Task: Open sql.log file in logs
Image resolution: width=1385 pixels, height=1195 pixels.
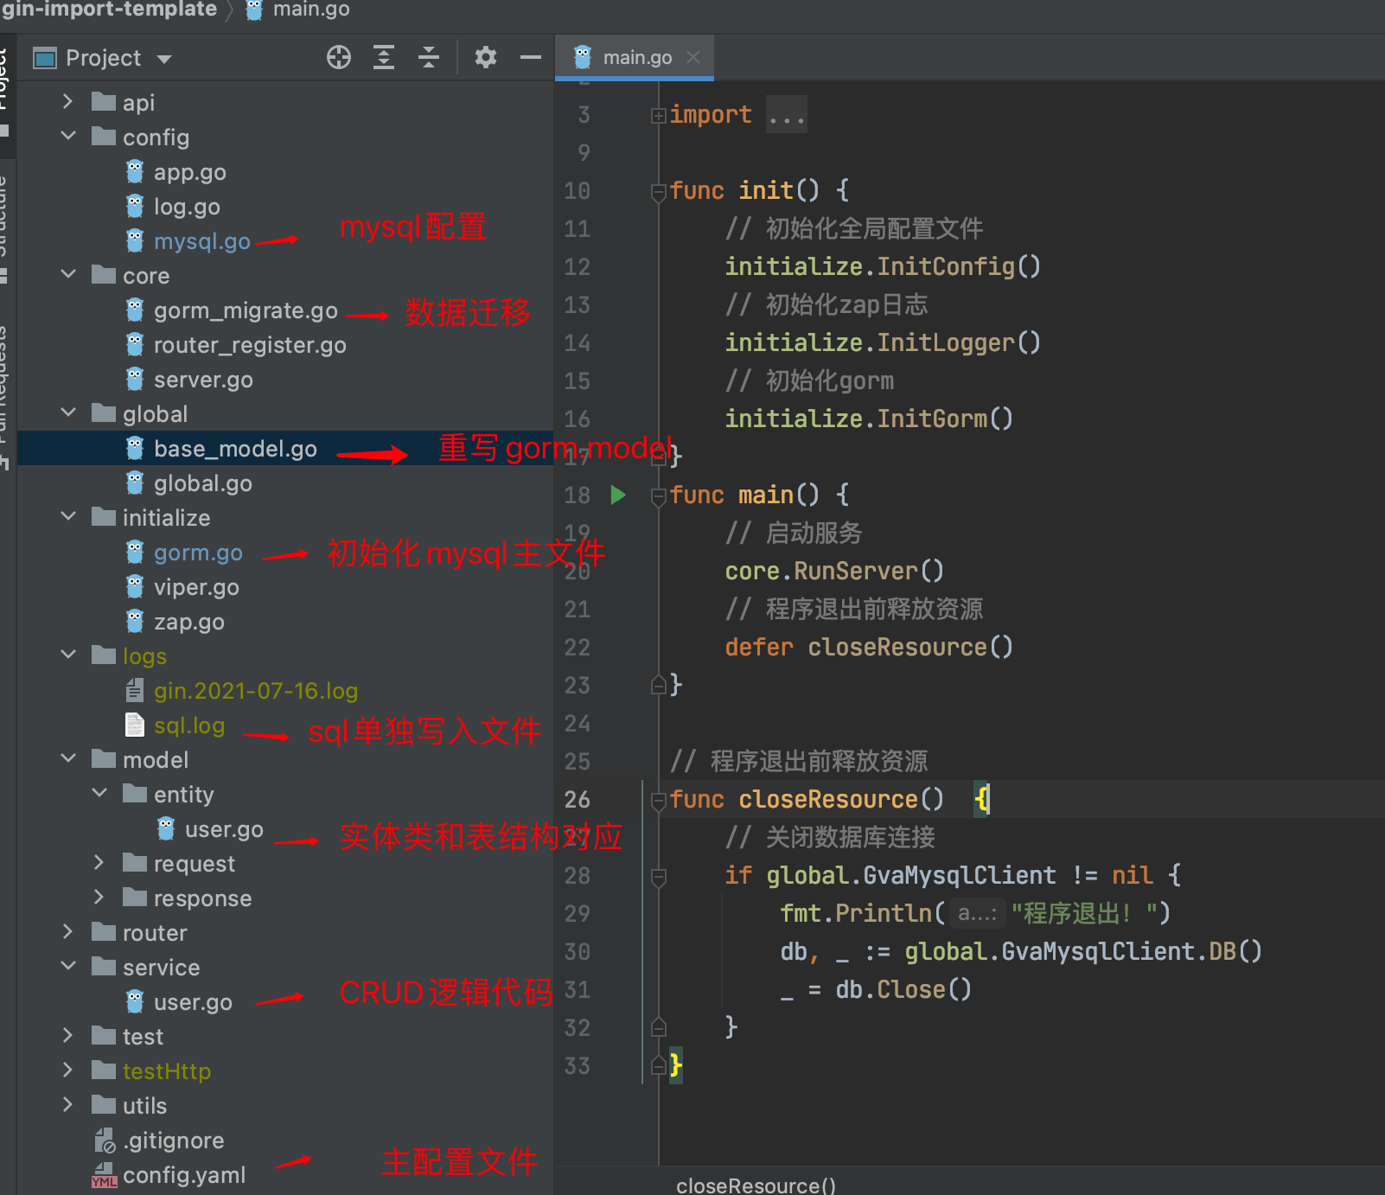Action: point(188,725)
